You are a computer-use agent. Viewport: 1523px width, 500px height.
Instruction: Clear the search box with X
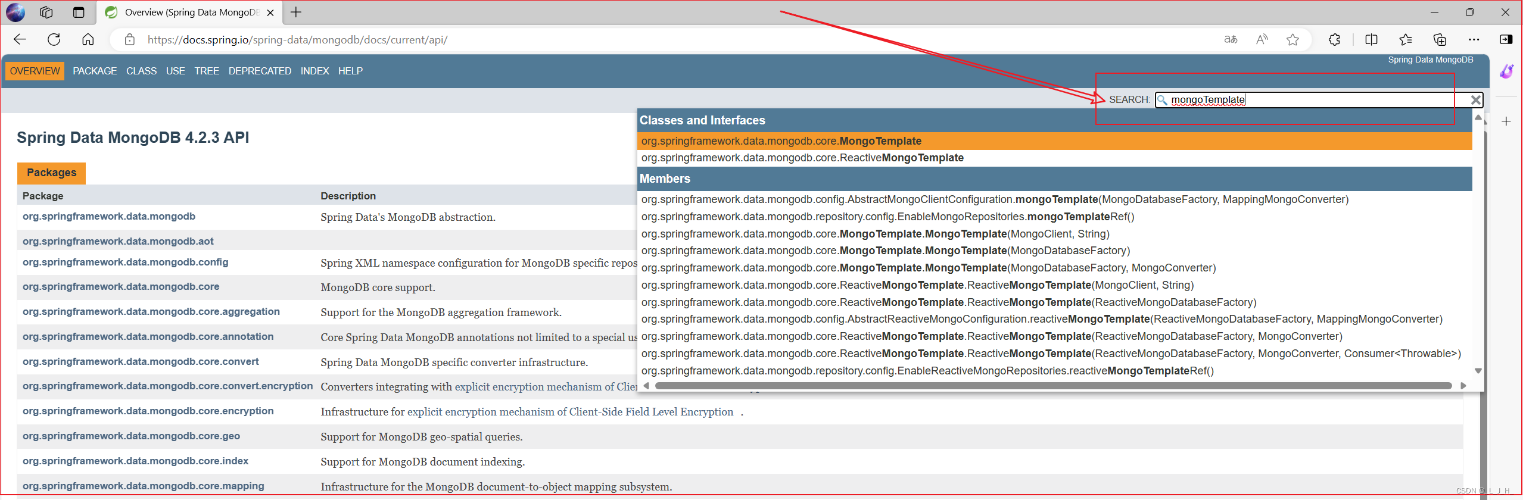(x=1476, y=100)
